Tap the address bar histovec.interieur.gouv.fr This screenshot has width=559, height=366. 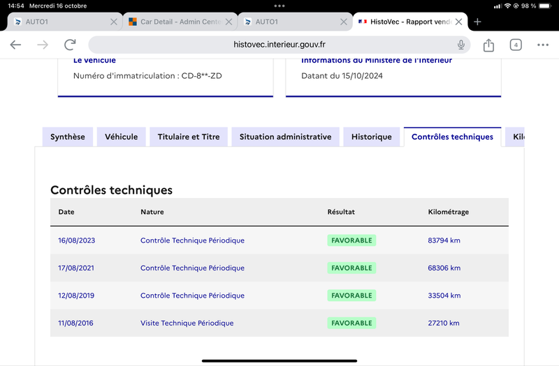click(x=279, y=45)
